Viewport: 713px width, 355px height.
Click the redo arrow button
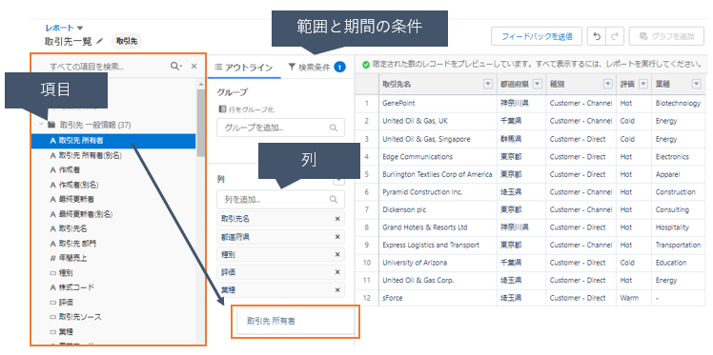614,36
